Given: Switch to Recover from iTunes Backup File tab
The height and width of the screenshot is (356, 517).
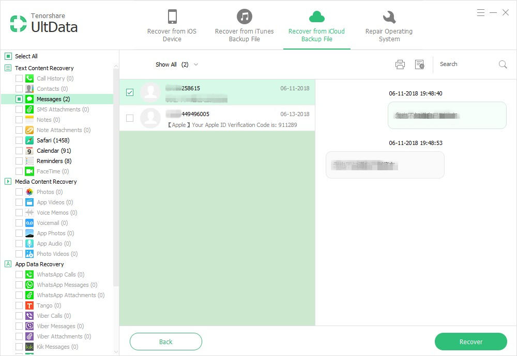Looking at the screenshot, I should click(245, 26).
